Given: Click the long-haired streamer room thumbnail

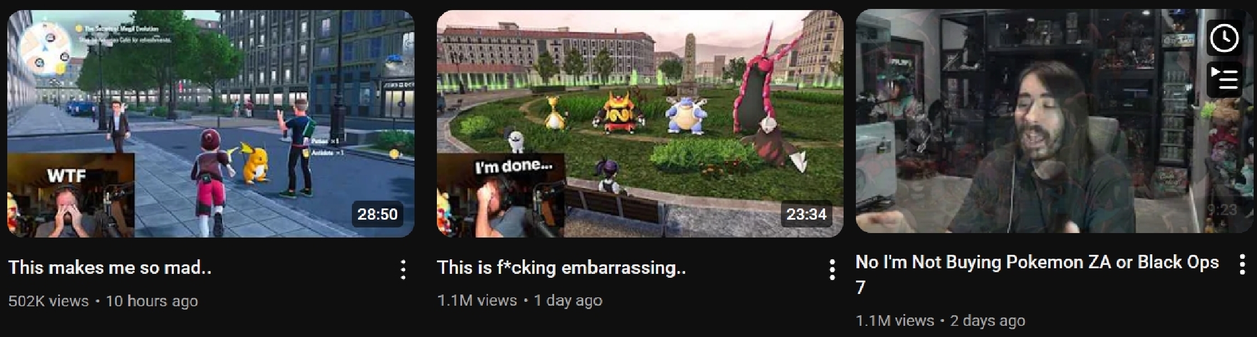Looking at the screenshot, I should [1054, 121].
